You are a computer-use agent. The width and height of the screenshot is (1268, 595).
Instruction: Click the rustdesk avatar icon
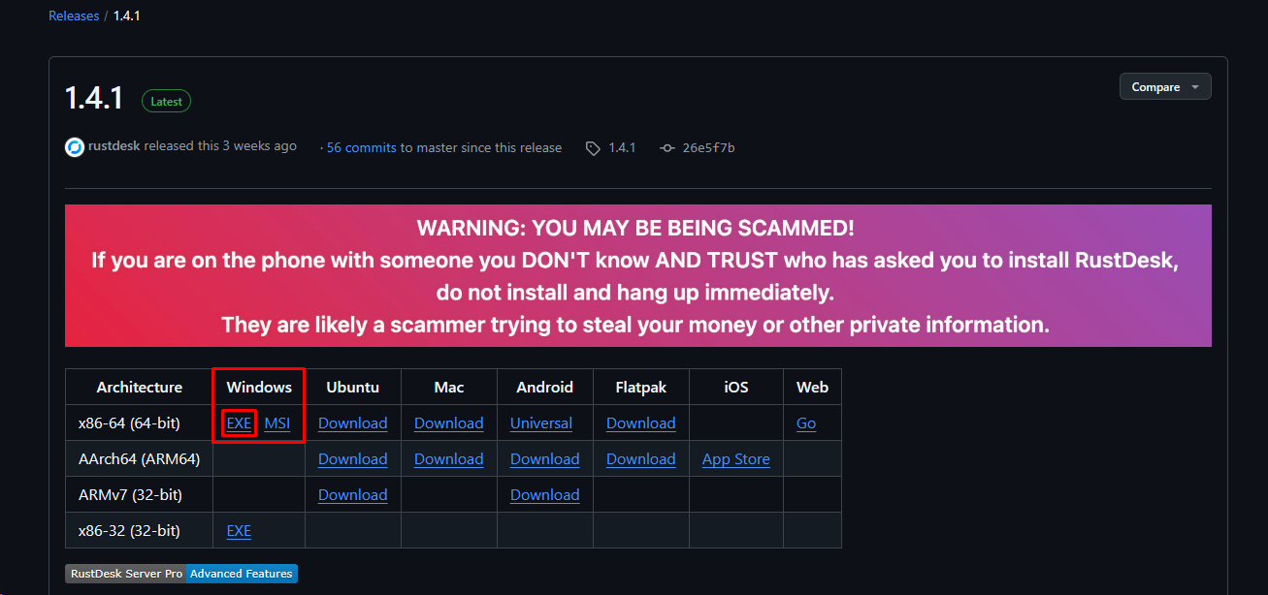coord(75,147)
